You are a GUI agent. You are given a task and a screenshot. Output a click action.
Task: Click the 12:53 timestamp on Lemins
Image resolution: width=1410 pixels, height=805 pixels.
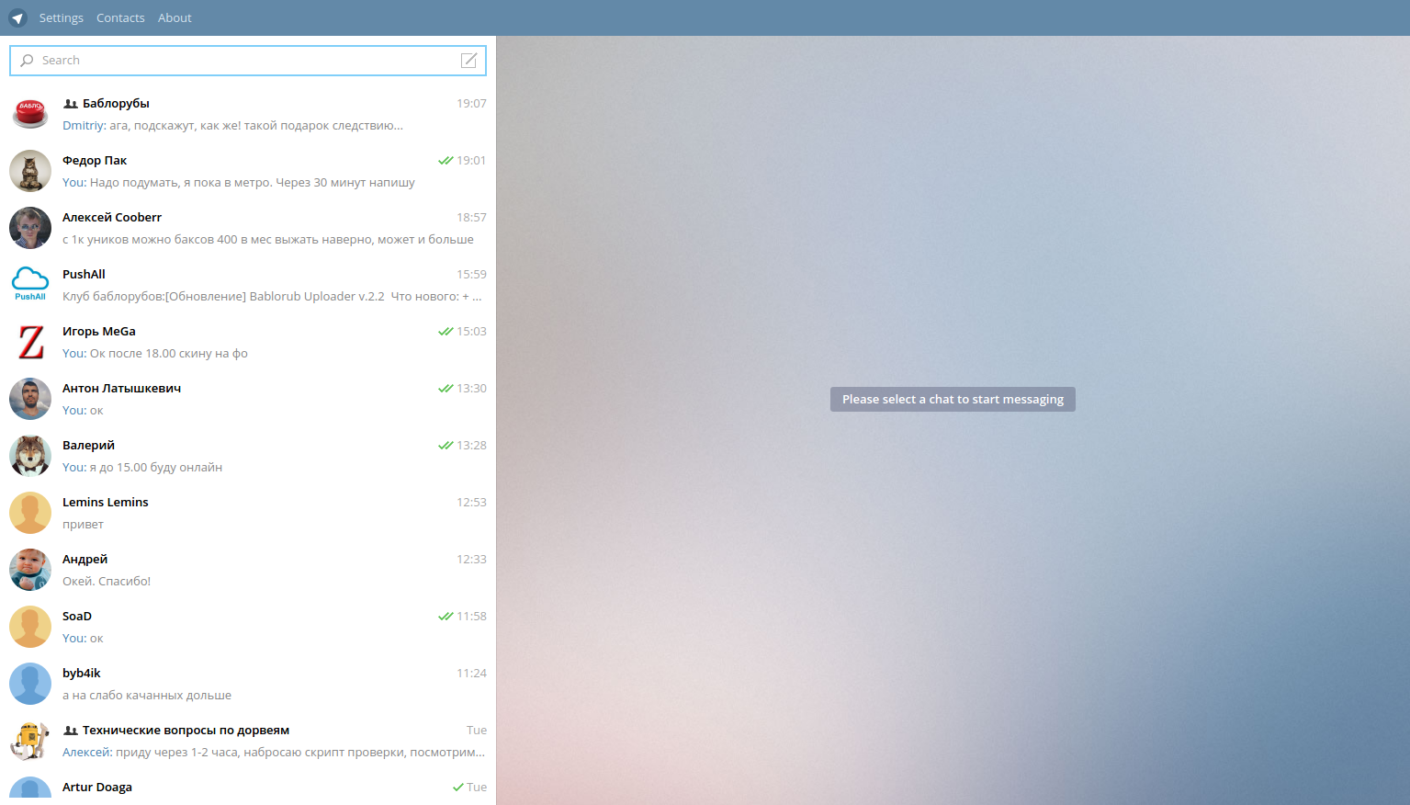click(x=471, y=503)
